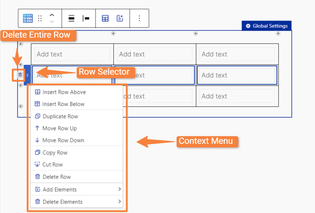Click the Move Row Down arrow icon

37,140
